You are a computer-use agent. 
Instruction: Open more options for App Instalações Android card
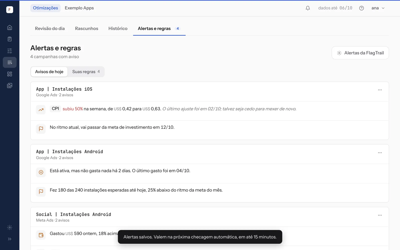[380, 152]
